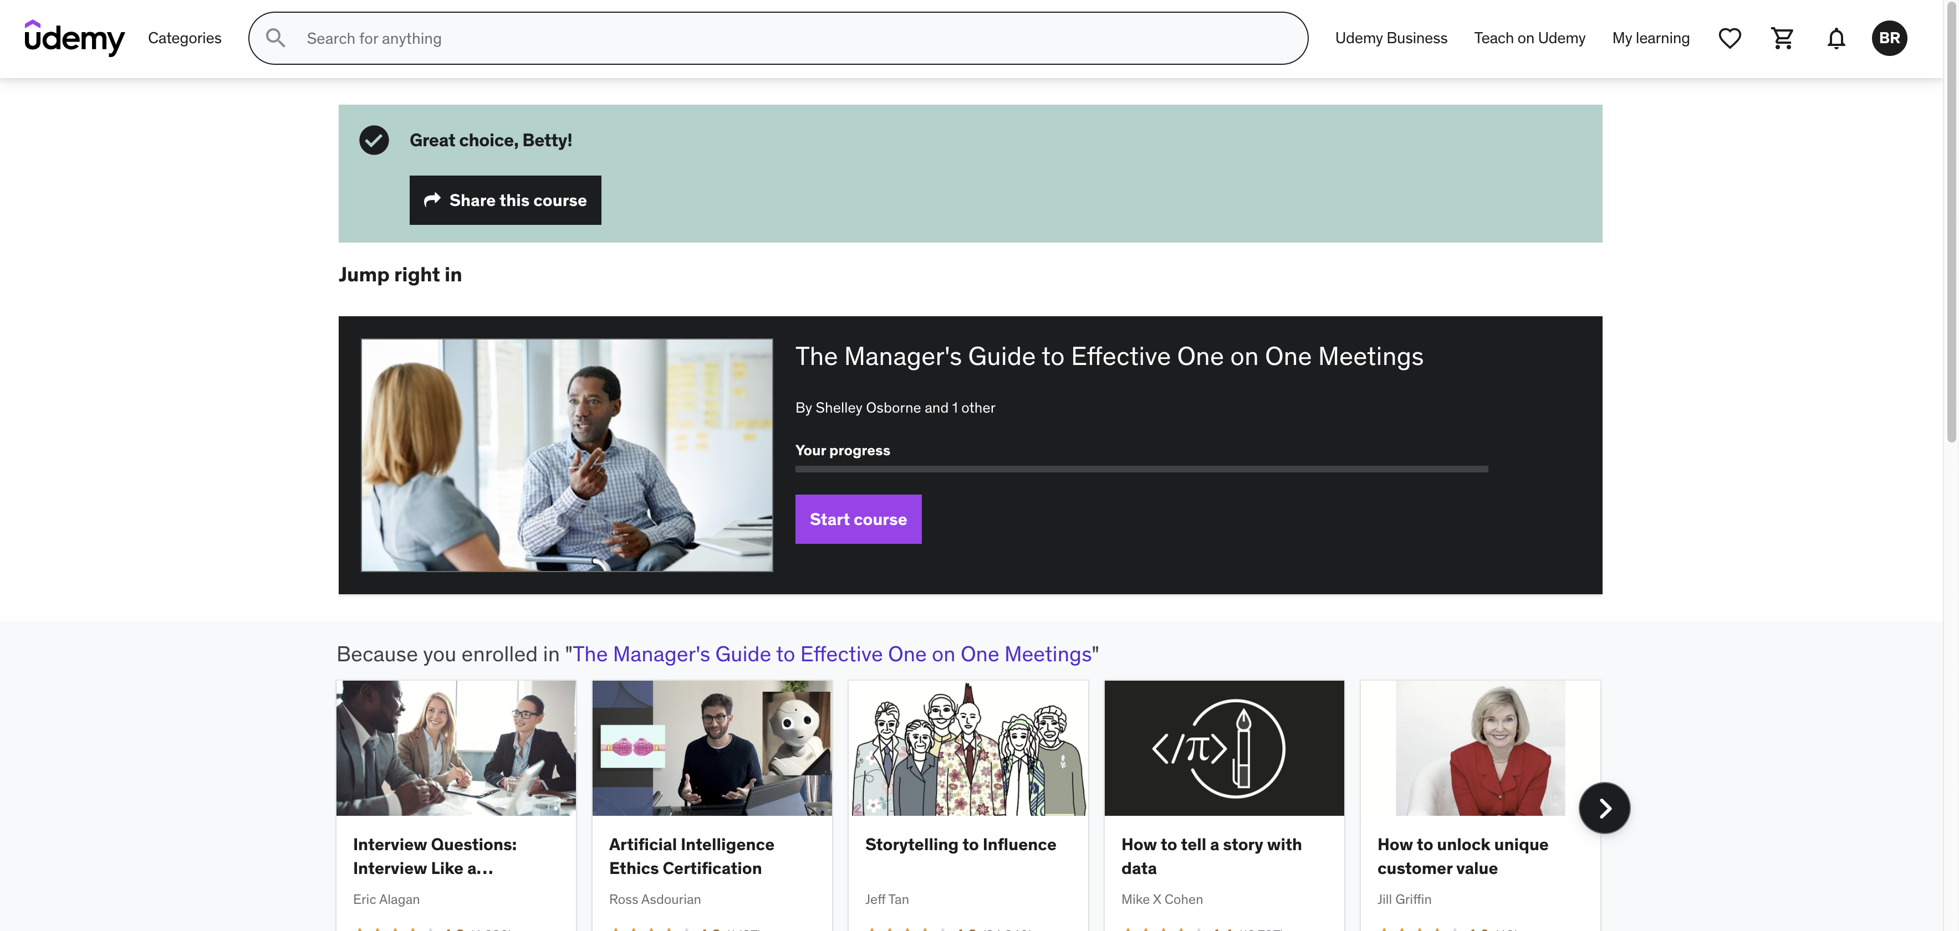Click the Start course button
Viewport: 1959px width, 931px height.
858,519
